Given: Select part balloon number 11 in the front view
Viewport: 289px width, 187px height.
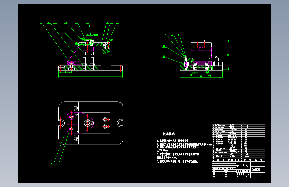Looking at the screenshot, I should click(x=118, y=23).
